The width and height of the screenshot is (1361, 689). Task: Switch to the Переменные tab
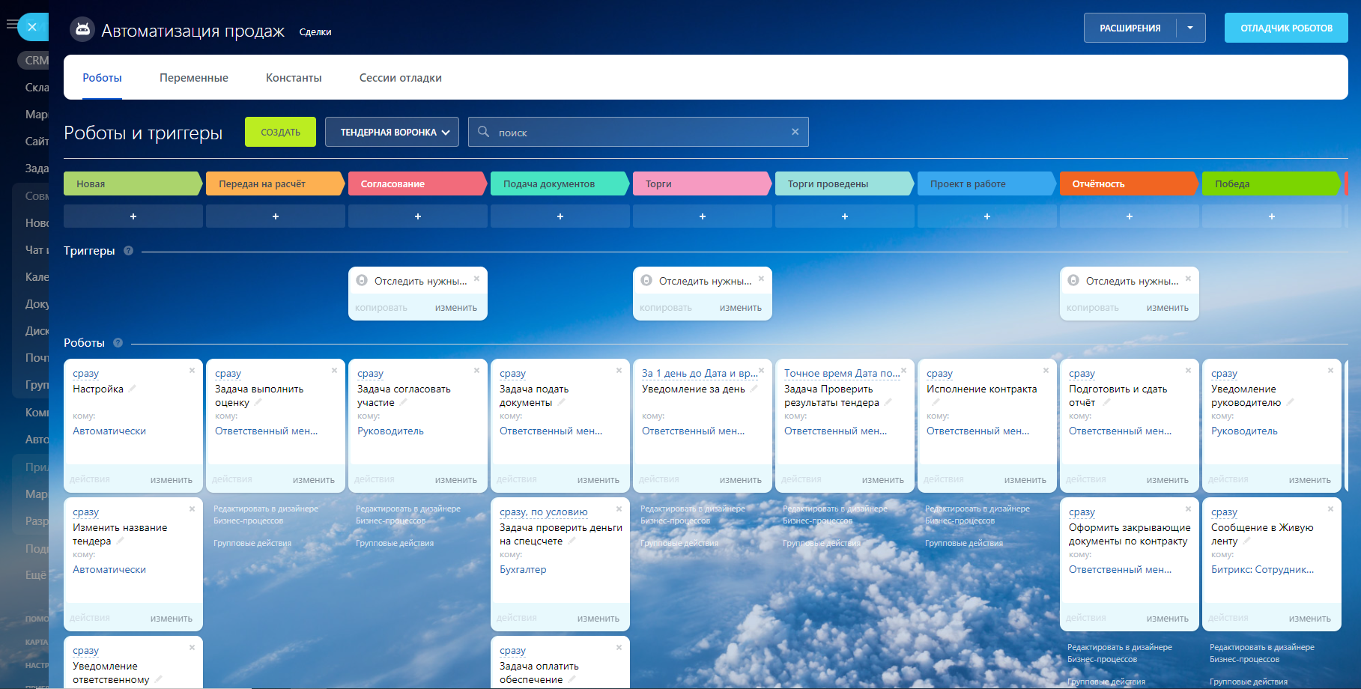pyautogui.click(x=193, y=78)
